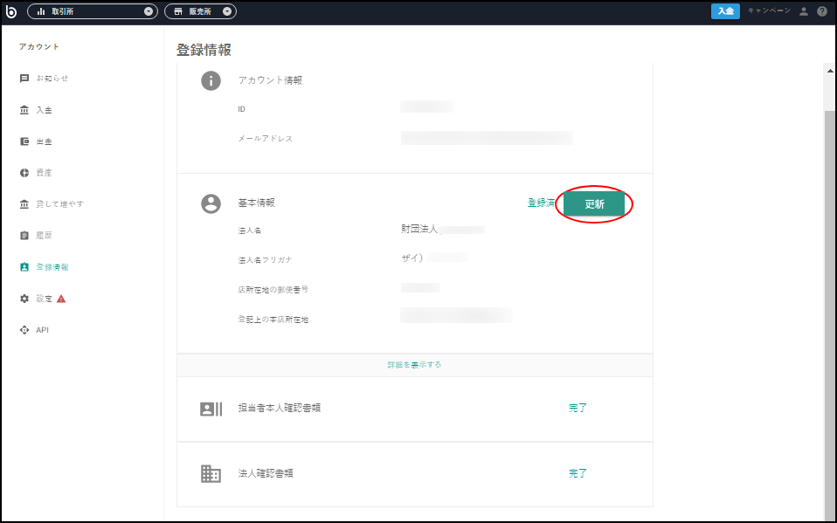Open the お知らせ notifications sidebar item
The height and width of the screenshot is (523, 837).
[44, 79]
